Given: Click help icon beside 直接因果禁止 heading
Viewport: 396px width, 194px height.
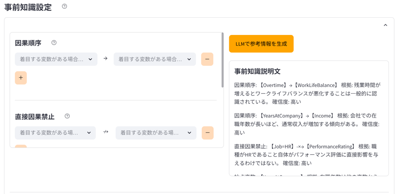Looking at the screenshot, I should 67,116.
